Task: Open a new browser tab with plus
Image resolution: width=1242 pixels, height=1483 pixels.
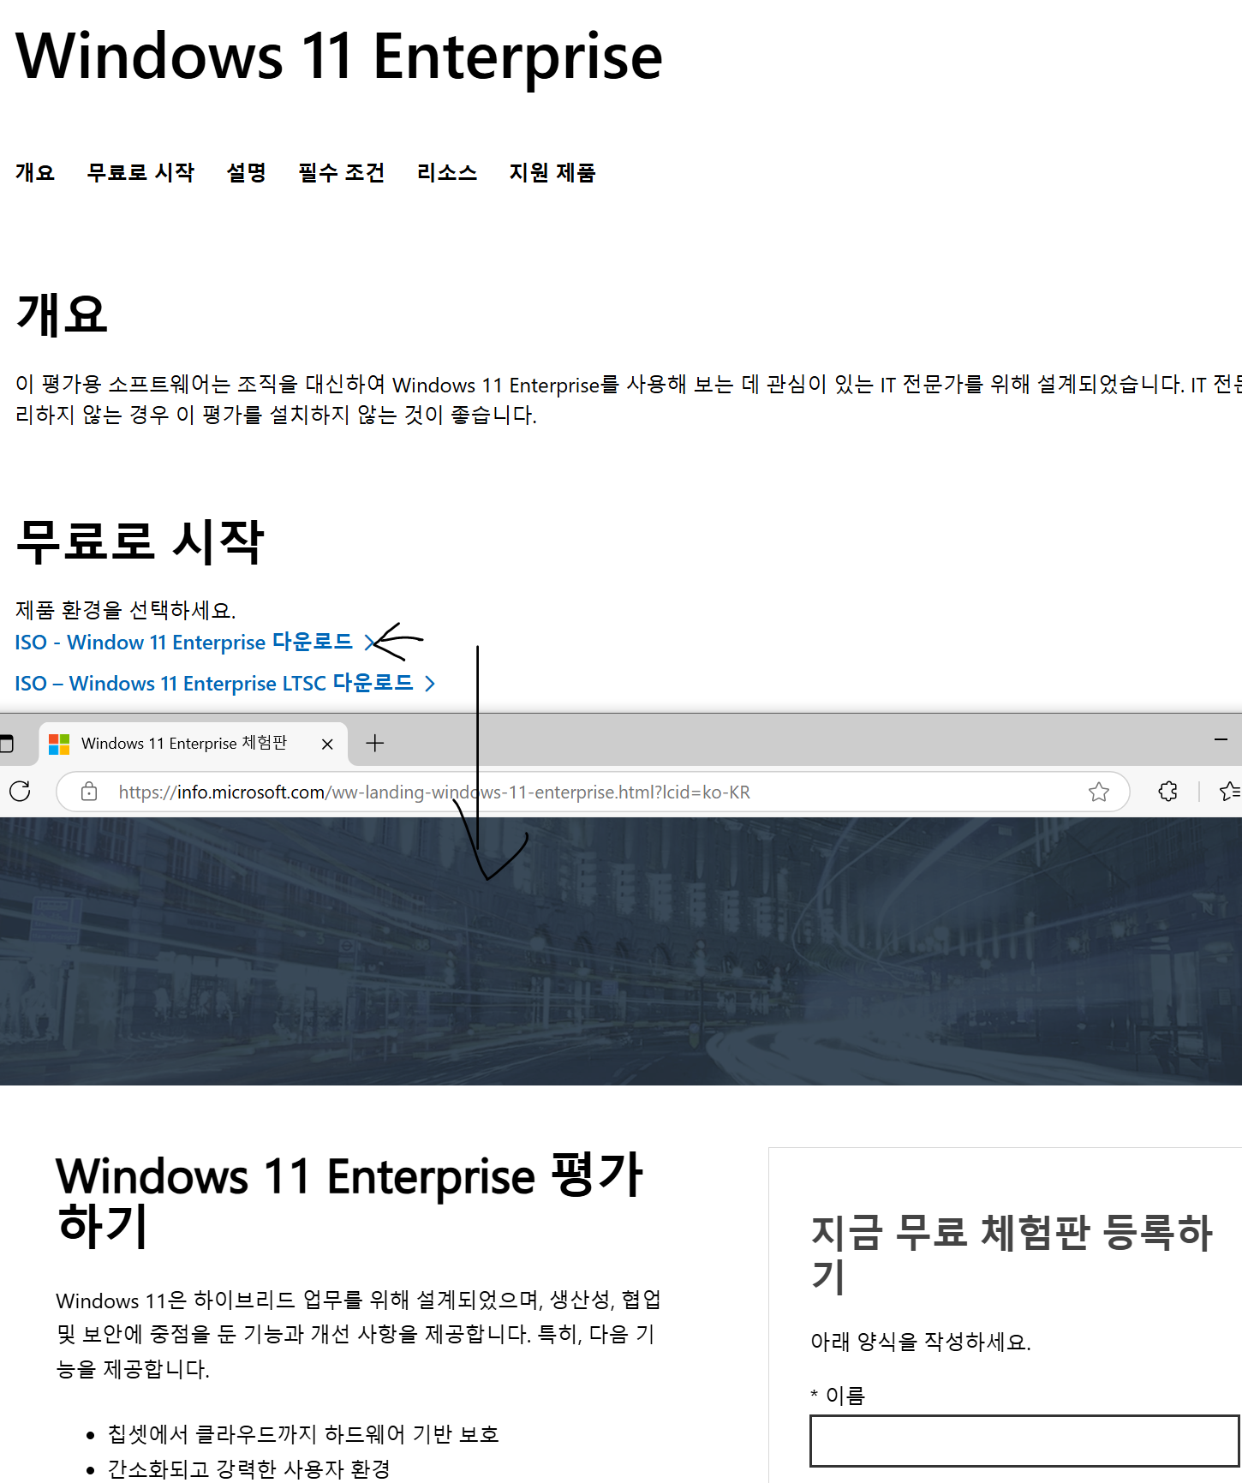Action: 375,744
